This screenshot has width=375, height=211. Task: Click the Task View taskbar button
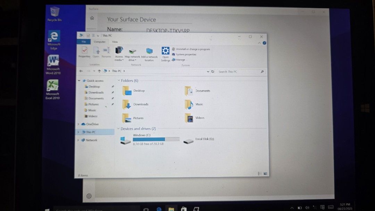pyautogui.click(x=146, y=209)
